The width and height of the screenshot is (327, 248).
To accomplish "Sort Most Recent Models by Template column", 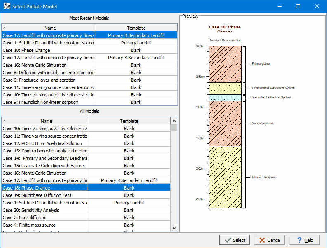I will point(136,28).
